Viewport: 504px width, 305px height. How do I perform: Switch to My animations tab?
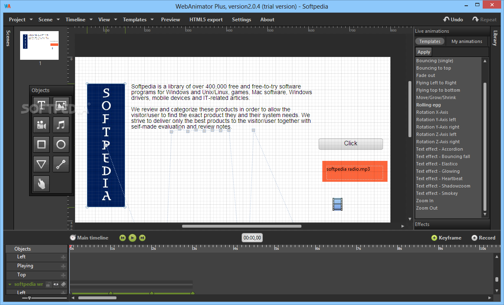point(467,41)
